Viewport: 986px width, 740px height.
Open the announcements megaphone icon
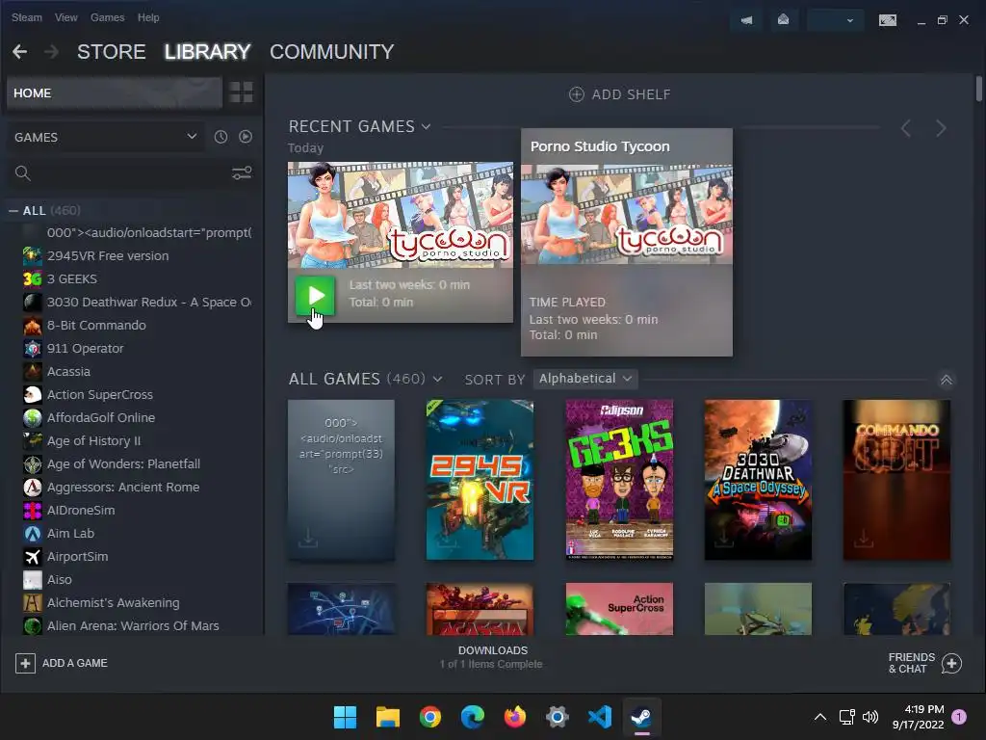coord(746,20)
